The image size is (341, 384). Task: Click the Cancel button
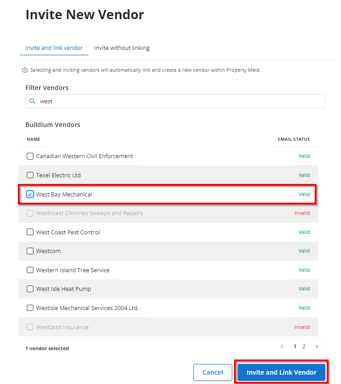click(213, 372)
